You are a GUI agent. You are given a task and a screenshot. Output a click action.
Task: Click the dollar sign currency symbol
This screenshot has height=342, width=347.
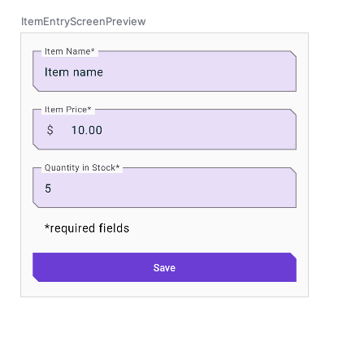[x=50, y=130]
